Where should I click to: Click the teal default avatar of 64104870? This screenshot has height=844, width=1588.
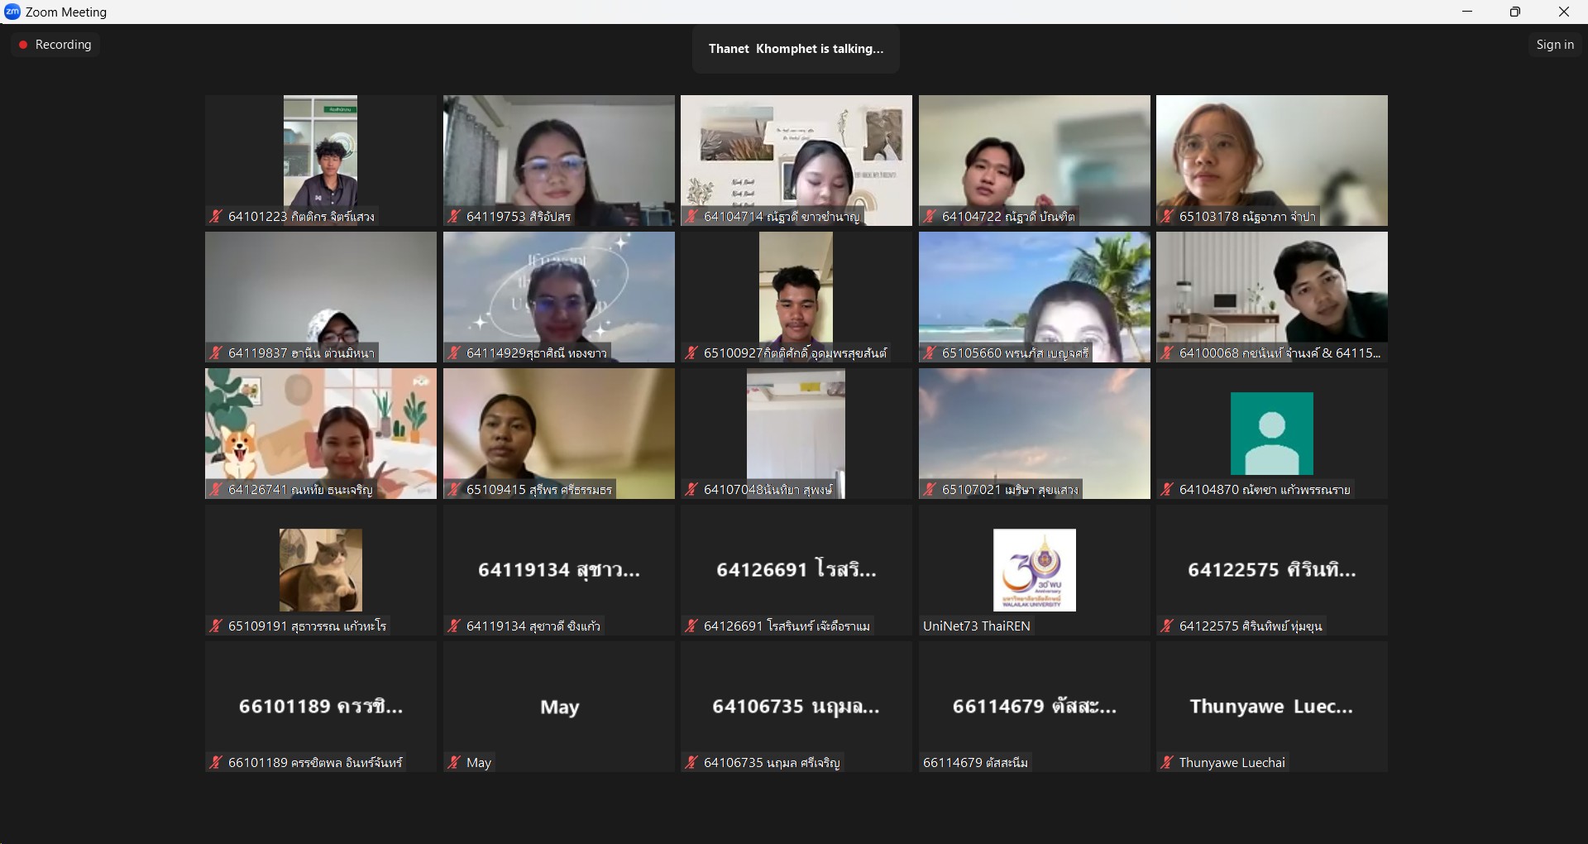pos(1271,433)
